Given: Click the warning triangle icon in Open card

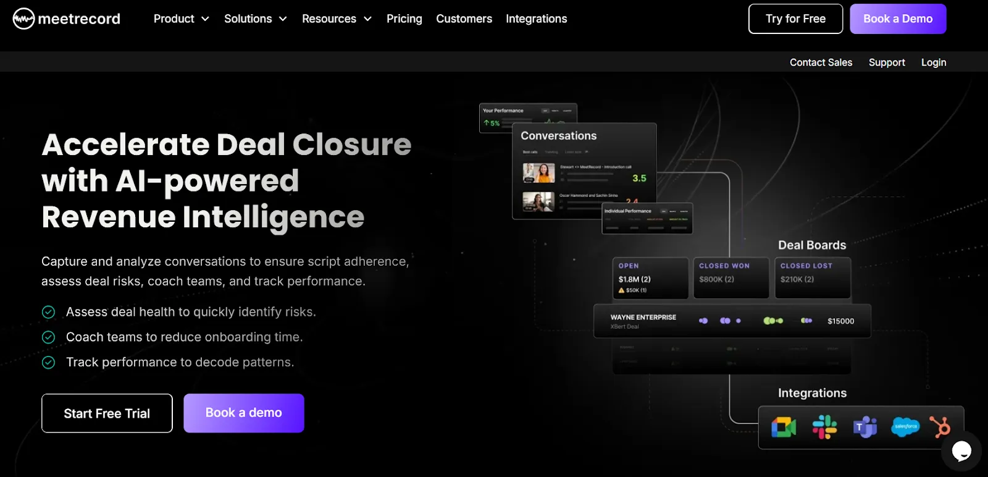Looking at the screenshot, I should click(x=622, y=290).
